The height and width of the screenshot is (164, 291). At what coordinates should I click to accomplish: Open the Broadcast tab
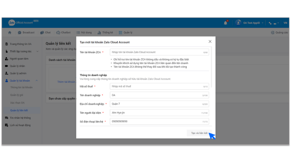(x=26, y=32)
